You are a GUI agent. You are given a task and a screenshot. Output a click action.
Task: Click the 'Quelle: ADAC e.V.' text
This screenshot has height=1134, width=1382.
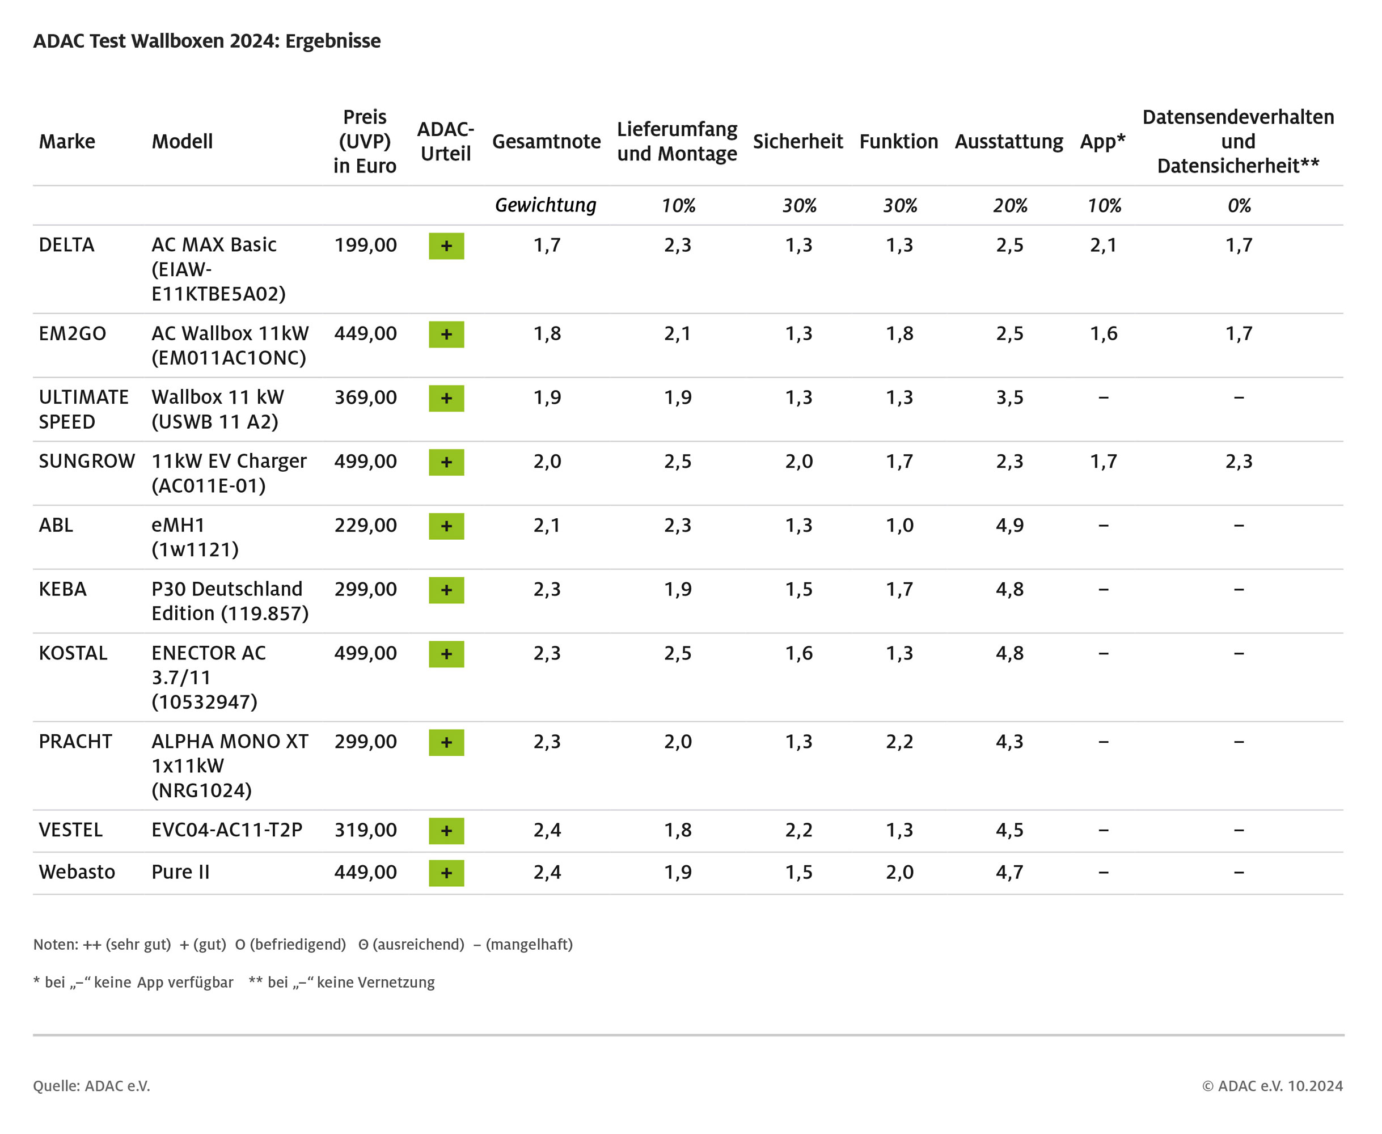click(x=91, y=1086)
